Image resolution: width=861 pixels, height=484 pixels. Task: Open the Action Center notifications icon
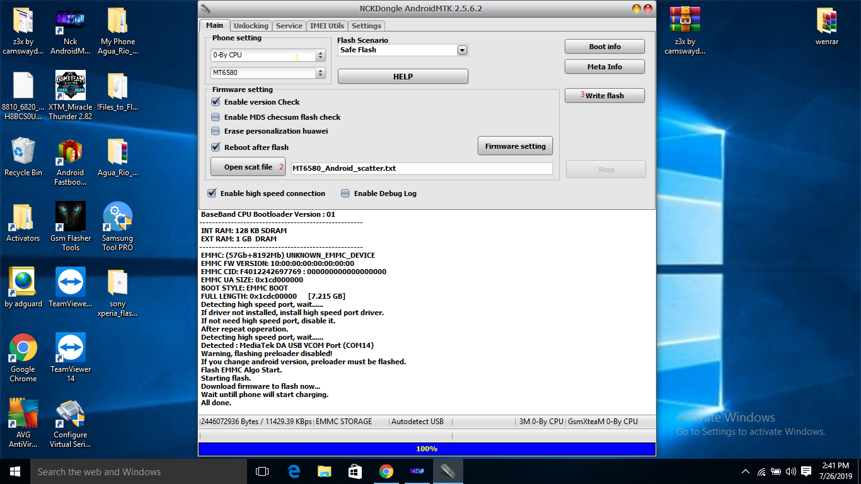point(806,471)
